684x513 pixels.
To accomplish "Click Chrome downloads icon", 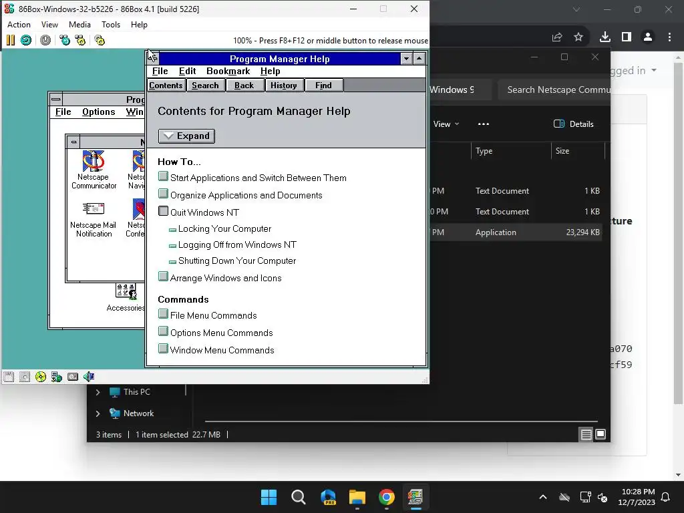I will 605,37.
